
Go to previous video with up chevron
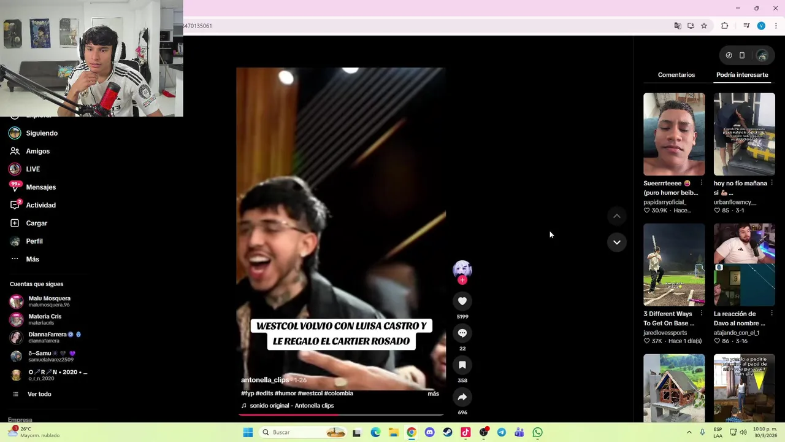click(617, 216)
